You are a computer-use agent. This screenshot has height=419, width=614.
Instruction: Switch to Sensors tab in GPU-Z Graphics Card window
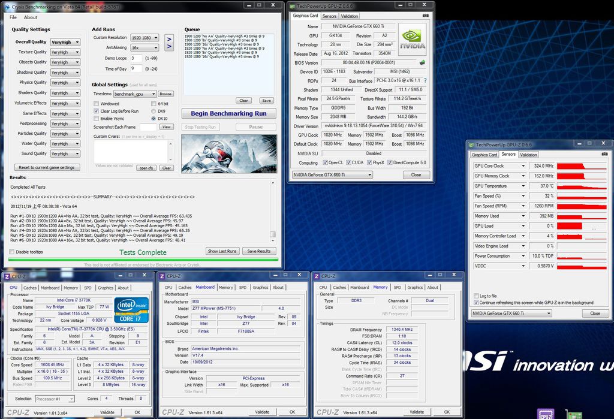pos(329,16)
